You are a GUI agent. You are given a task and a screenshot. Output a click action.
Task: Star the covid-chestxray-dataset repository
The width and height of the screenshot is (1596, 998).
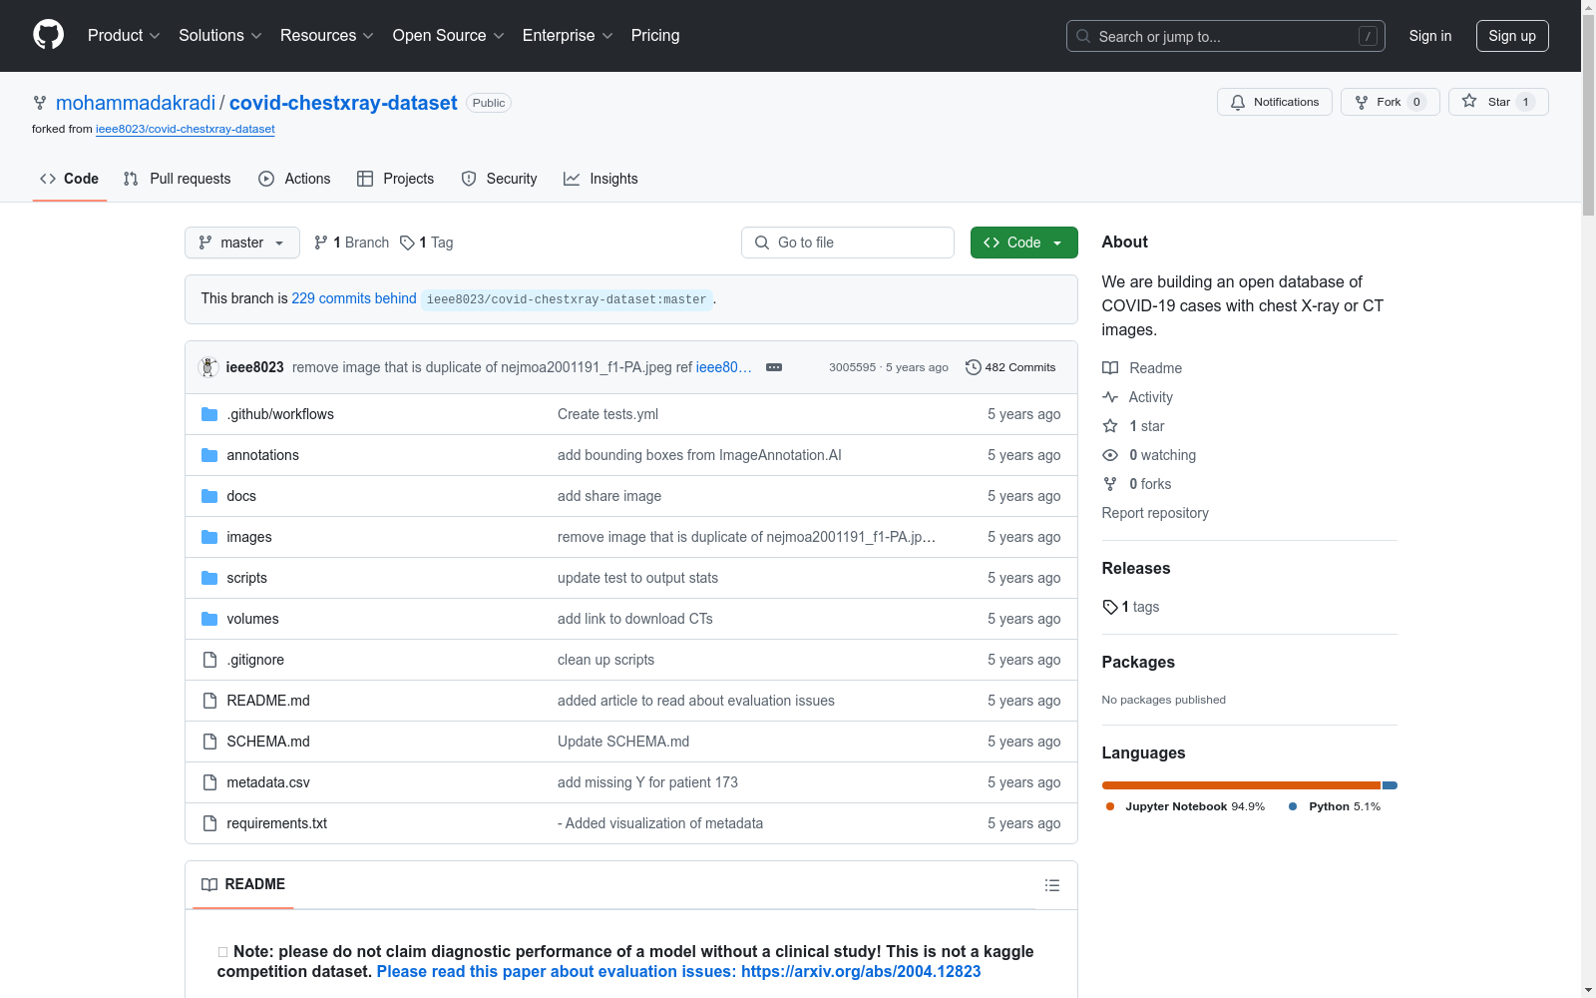(x=1498, y=102)
